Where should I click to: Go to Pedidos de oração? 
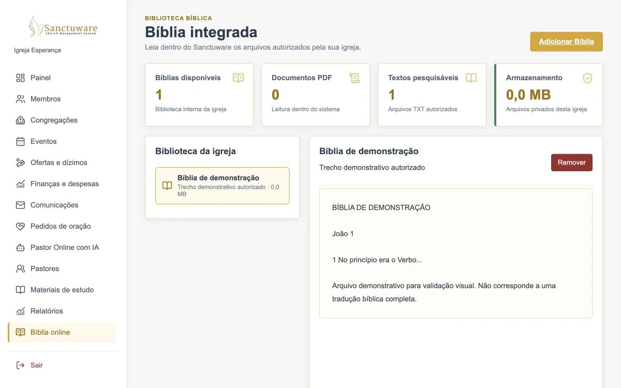62,226
